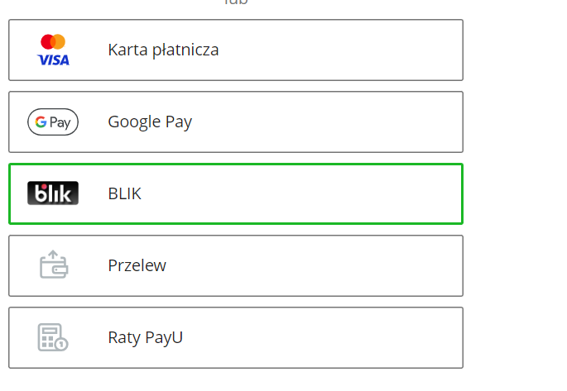Click the "BLIK" text label
Image resolution: width=567 pixels, height=391 pixels.
pyautogui.click(x=125, y=194)
